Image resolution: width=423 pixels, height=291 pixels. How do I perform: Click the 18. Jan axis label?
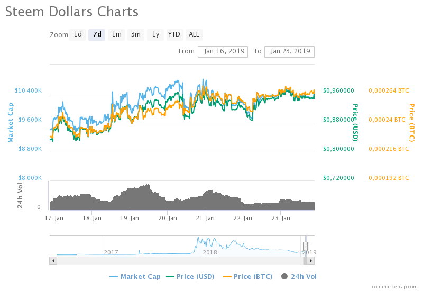coord(91,218)
